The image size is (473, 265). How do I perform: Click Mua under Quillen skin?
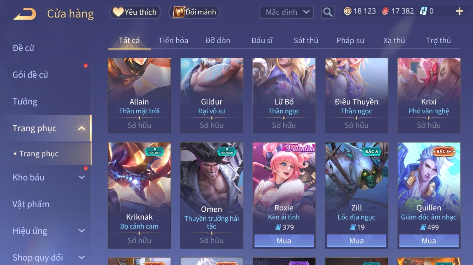[429, 241]
